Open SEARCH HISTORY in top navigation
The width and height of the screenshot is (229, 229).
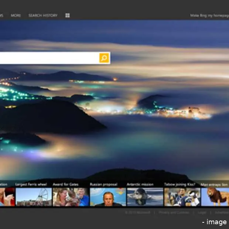(43, 16)
